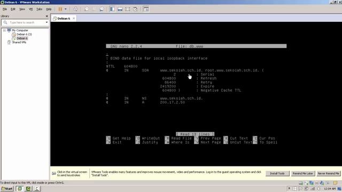Click Send Ctrl+Alt+Del toolbar icon

[75, 9]
